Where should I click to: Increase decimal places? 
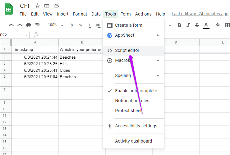[98, 25]
